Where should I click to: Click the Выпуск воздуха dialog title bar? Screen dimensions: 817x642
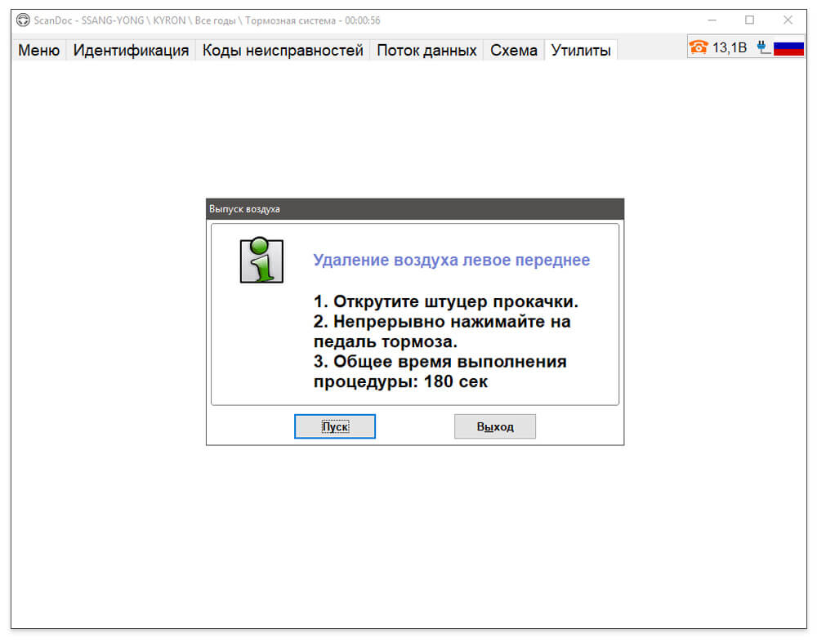415,209
